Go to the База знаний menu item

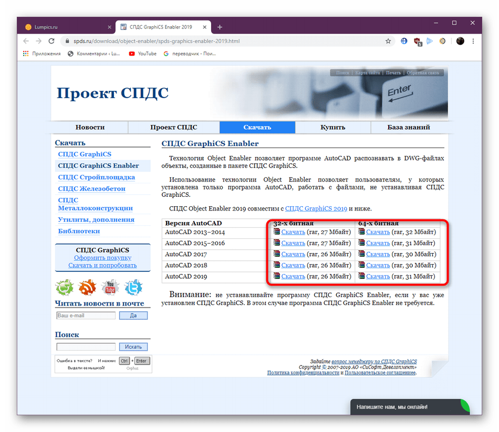click(x=409, y=127)
